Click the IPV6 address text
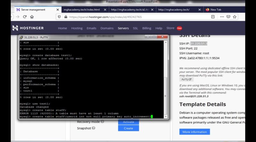The width and height of the screenshot is (256, 142). pos(199,58)
